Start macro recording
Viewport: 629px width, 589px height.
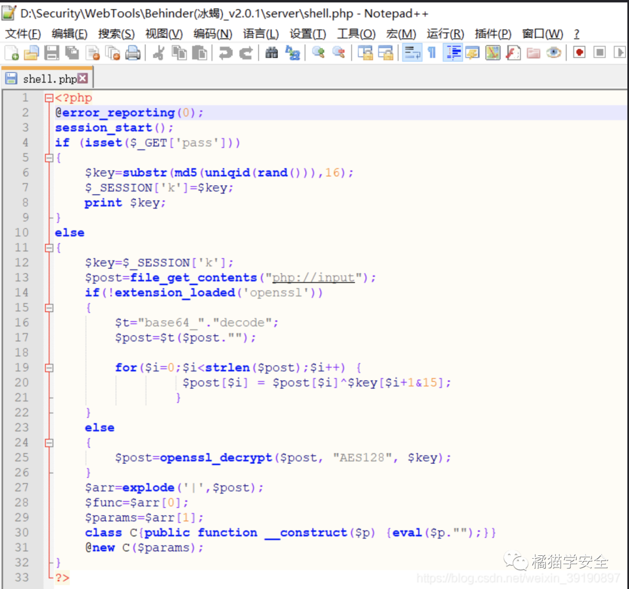tap(579, 53)
